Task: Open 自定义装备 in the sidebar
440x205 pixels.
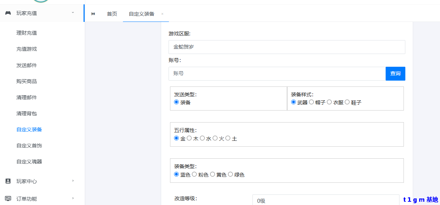Action: [x=29, y=129]
